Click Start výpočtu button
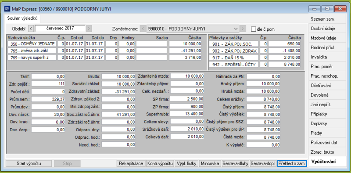Screen dimensions: 351x173 click(x=29, y=163)
